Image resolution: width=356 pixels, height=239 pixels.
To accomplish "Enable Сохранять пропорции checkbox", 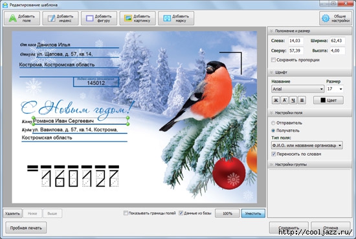I will click(x=273, y=60).
